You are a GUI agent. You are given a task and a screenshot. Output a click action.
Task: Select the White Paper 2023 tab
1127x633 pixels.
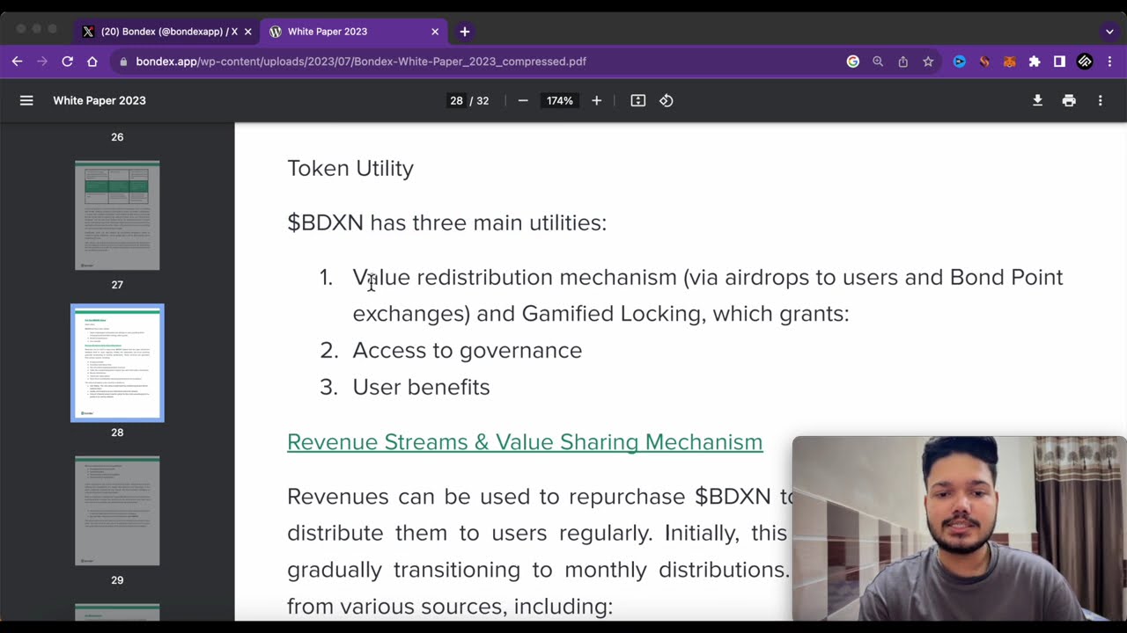354,32
